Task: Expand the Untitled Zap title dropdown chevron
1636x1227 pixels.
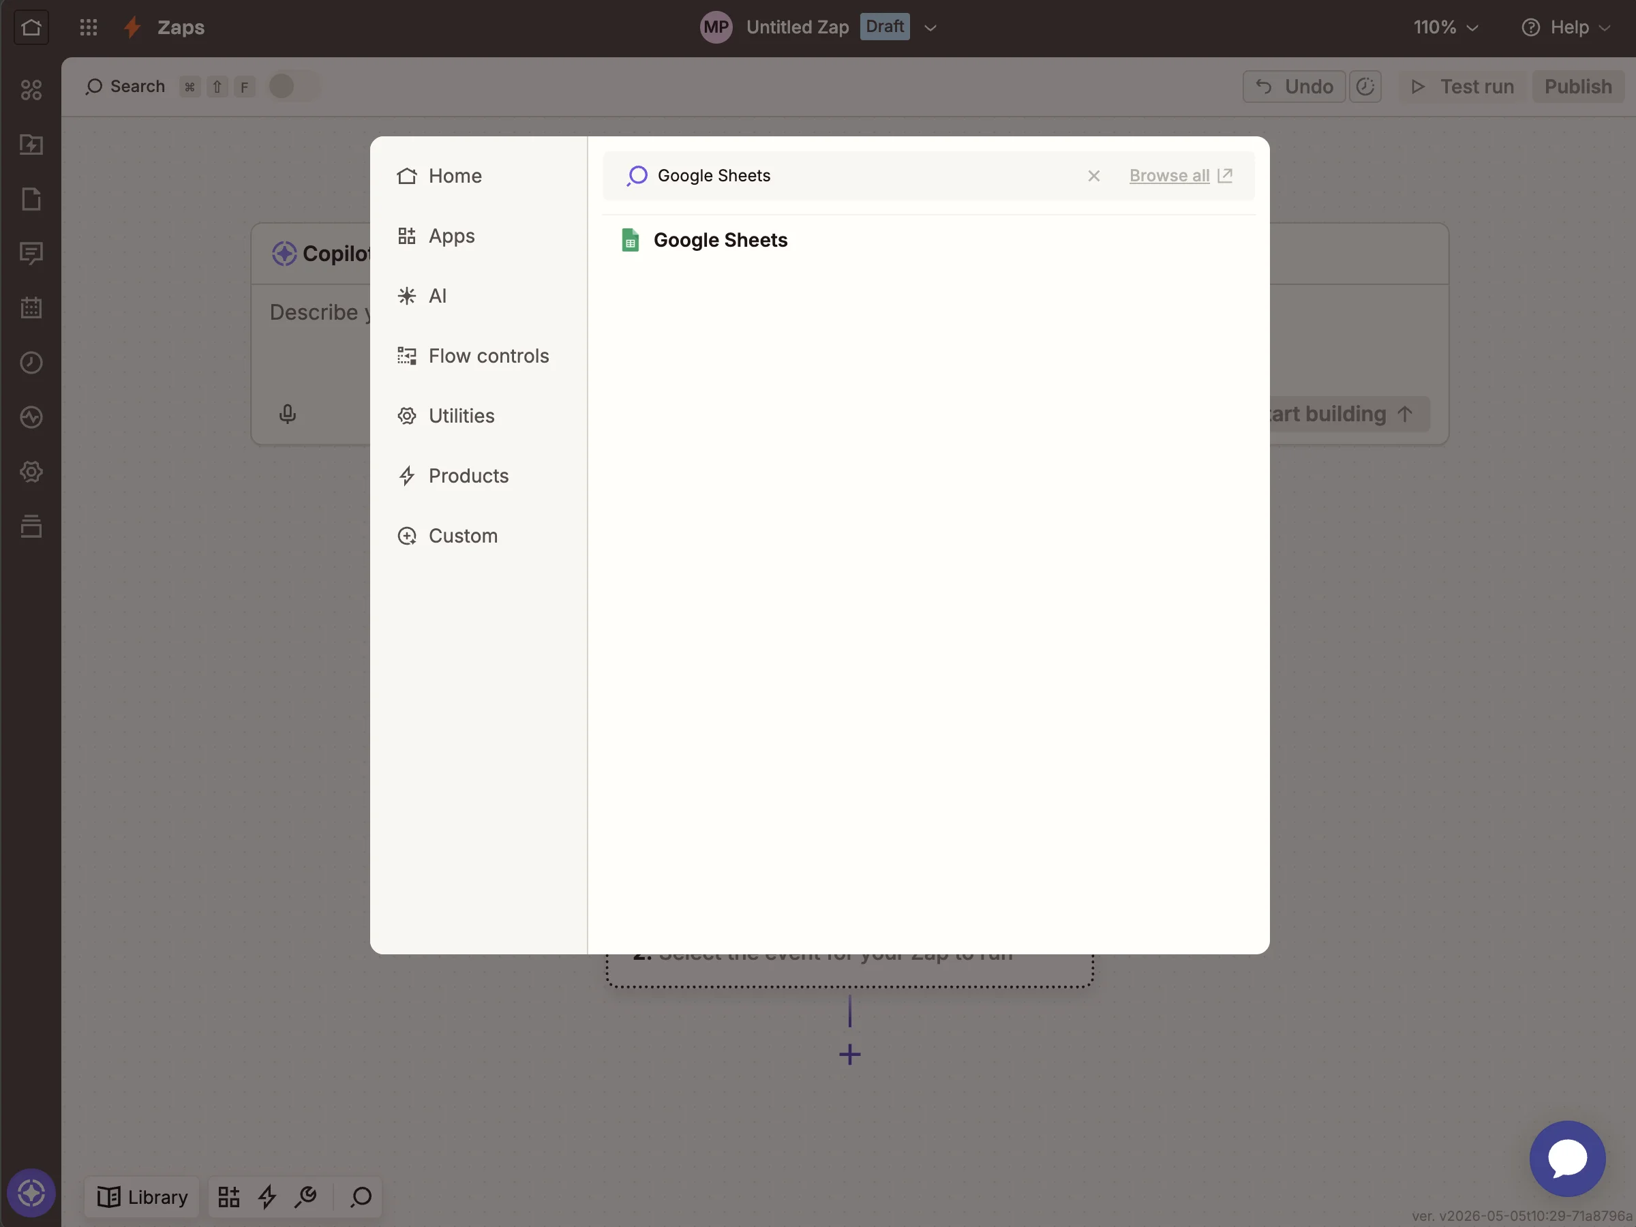Action: (930, 28)
